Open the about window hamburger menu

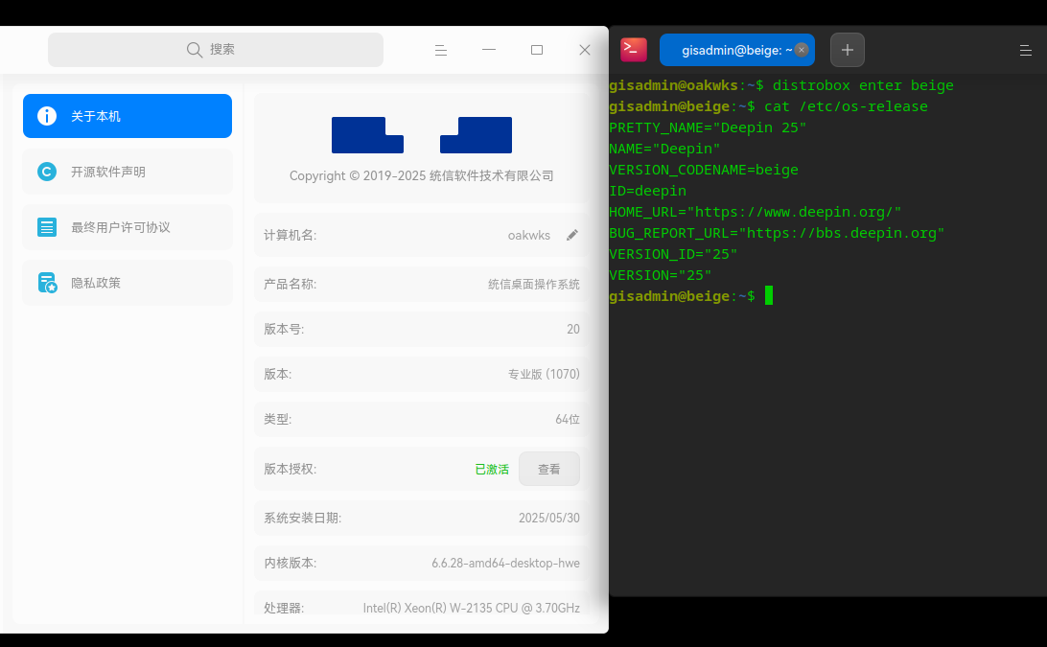(x=441, y=50)
